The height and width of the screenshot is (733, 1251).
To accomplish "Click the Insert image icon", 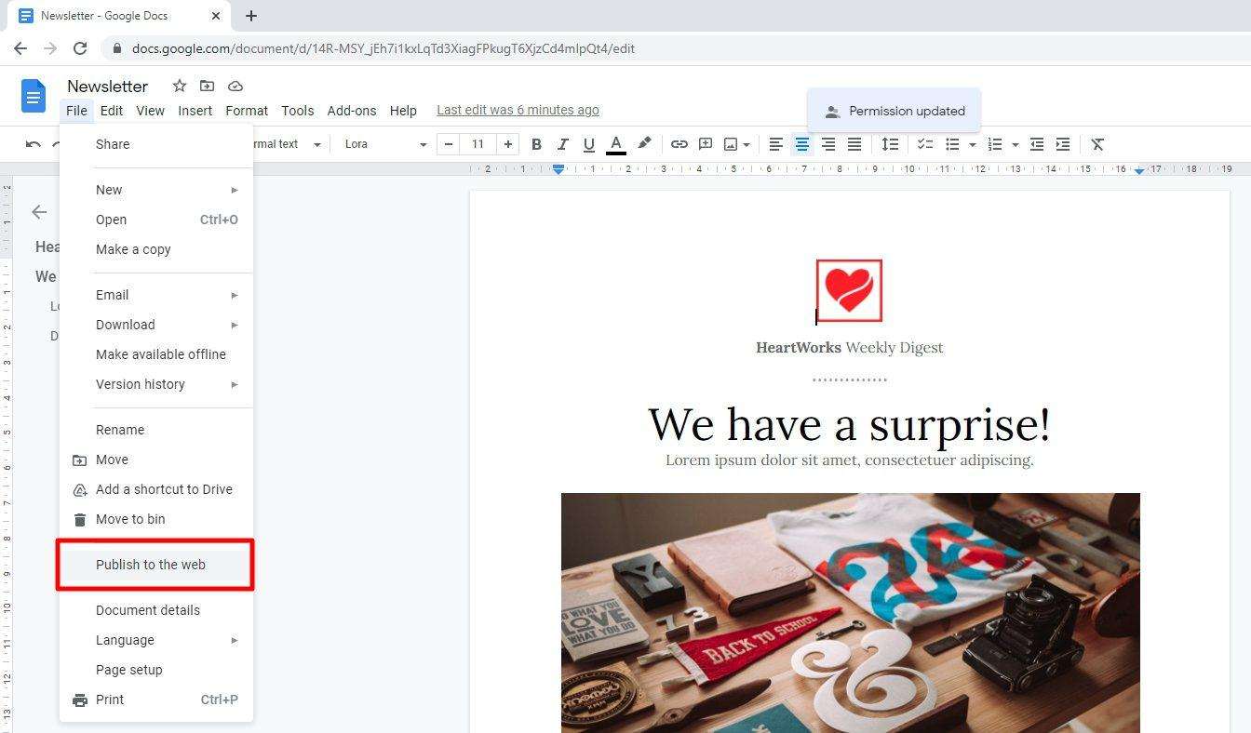I will pyautogui.click(x=732, y=144).
